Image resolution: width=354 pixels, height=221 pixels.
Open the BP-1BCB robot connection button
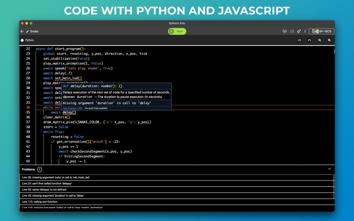[322, 31]
